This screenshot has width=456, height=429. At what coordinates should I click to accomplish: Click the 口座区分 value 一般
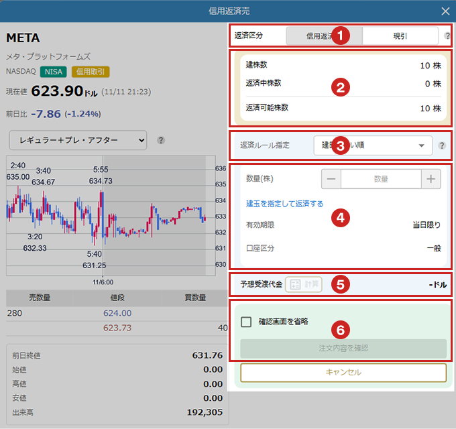click(434, 248)
